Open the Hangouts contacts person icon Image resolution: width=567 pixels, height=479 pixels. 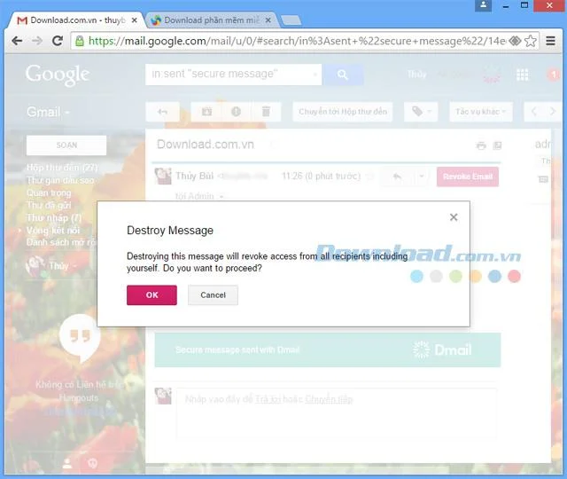click(67, 464)
